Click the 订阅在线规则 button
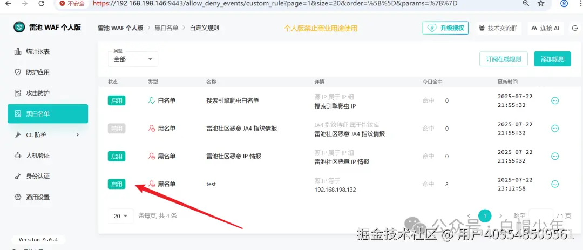 (504, 59)
